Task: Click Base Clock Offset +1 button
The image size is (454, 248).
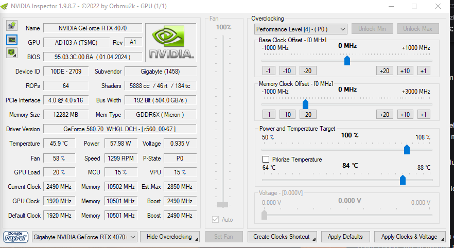Action: click(424, 70)
